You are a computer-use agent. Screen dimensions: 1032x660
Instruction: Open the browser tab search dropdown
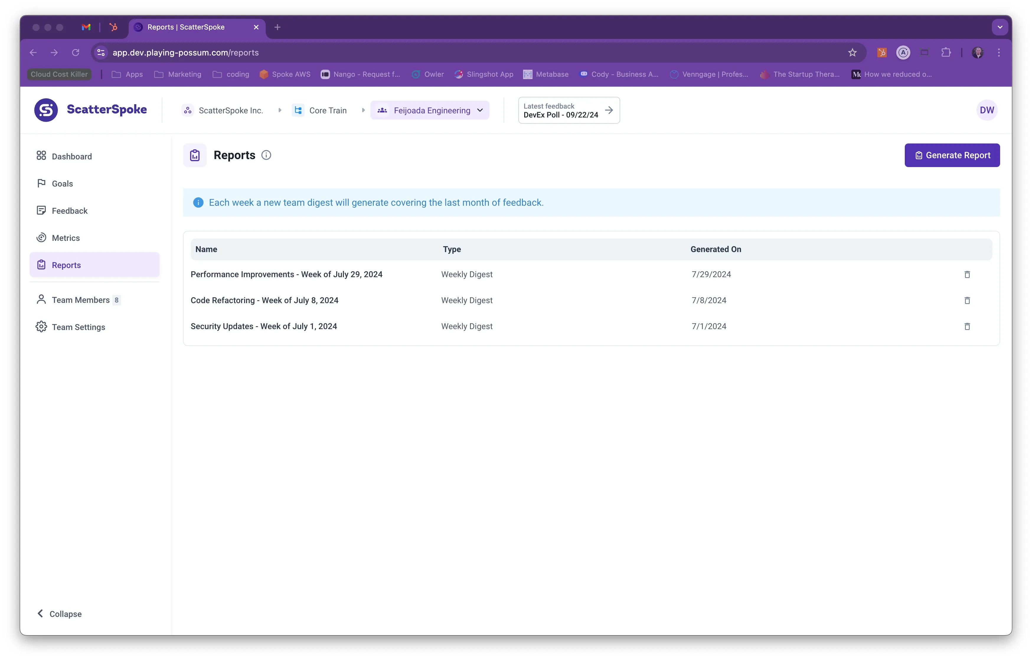coord(1000,27)
